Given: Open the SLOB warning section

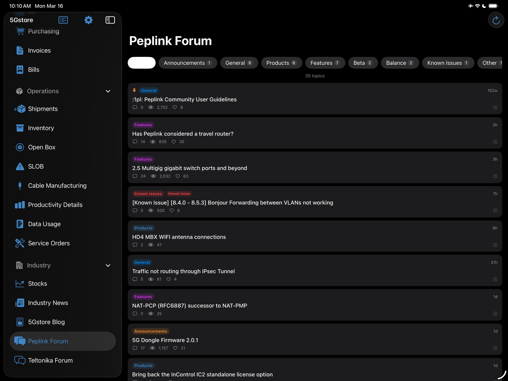Looking at the screenshot, I should coord(36,166).
